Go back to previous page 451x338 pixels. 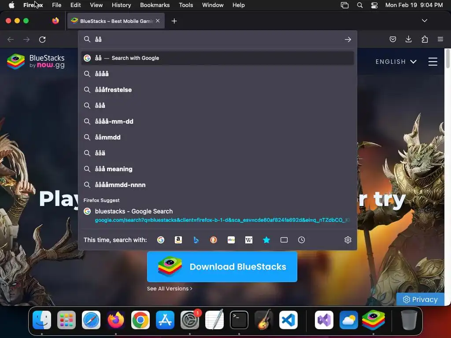[x=11, y=39]
